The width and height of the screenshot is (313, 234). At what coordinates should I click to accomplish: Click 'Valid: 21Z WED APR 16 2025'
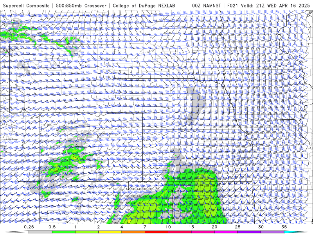point(275,5)
